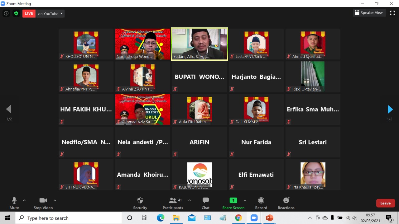Open video options arrow next to Stop Video
The height and width of the screenshot is (224, 399).
(55, 200)
